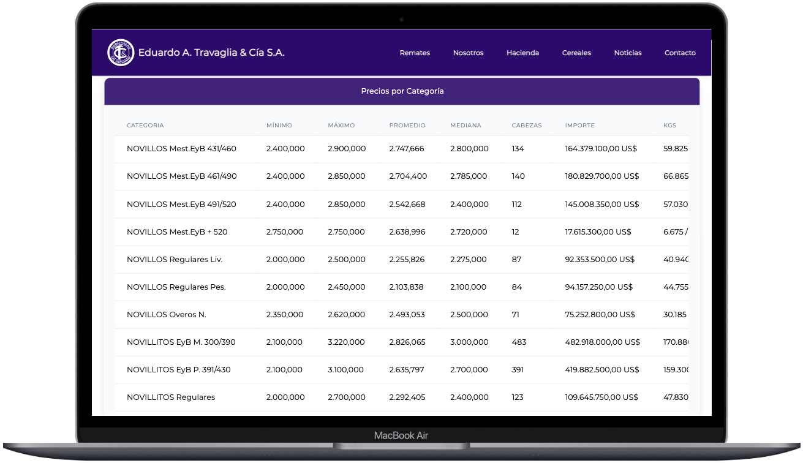Click the Travaglia circular logo icon
The height and width of the screenshot is (463, 803).
coord(121,53)
